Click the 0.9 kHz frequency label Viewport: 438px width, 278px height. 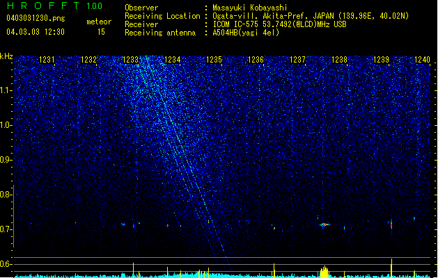point(6,160)
